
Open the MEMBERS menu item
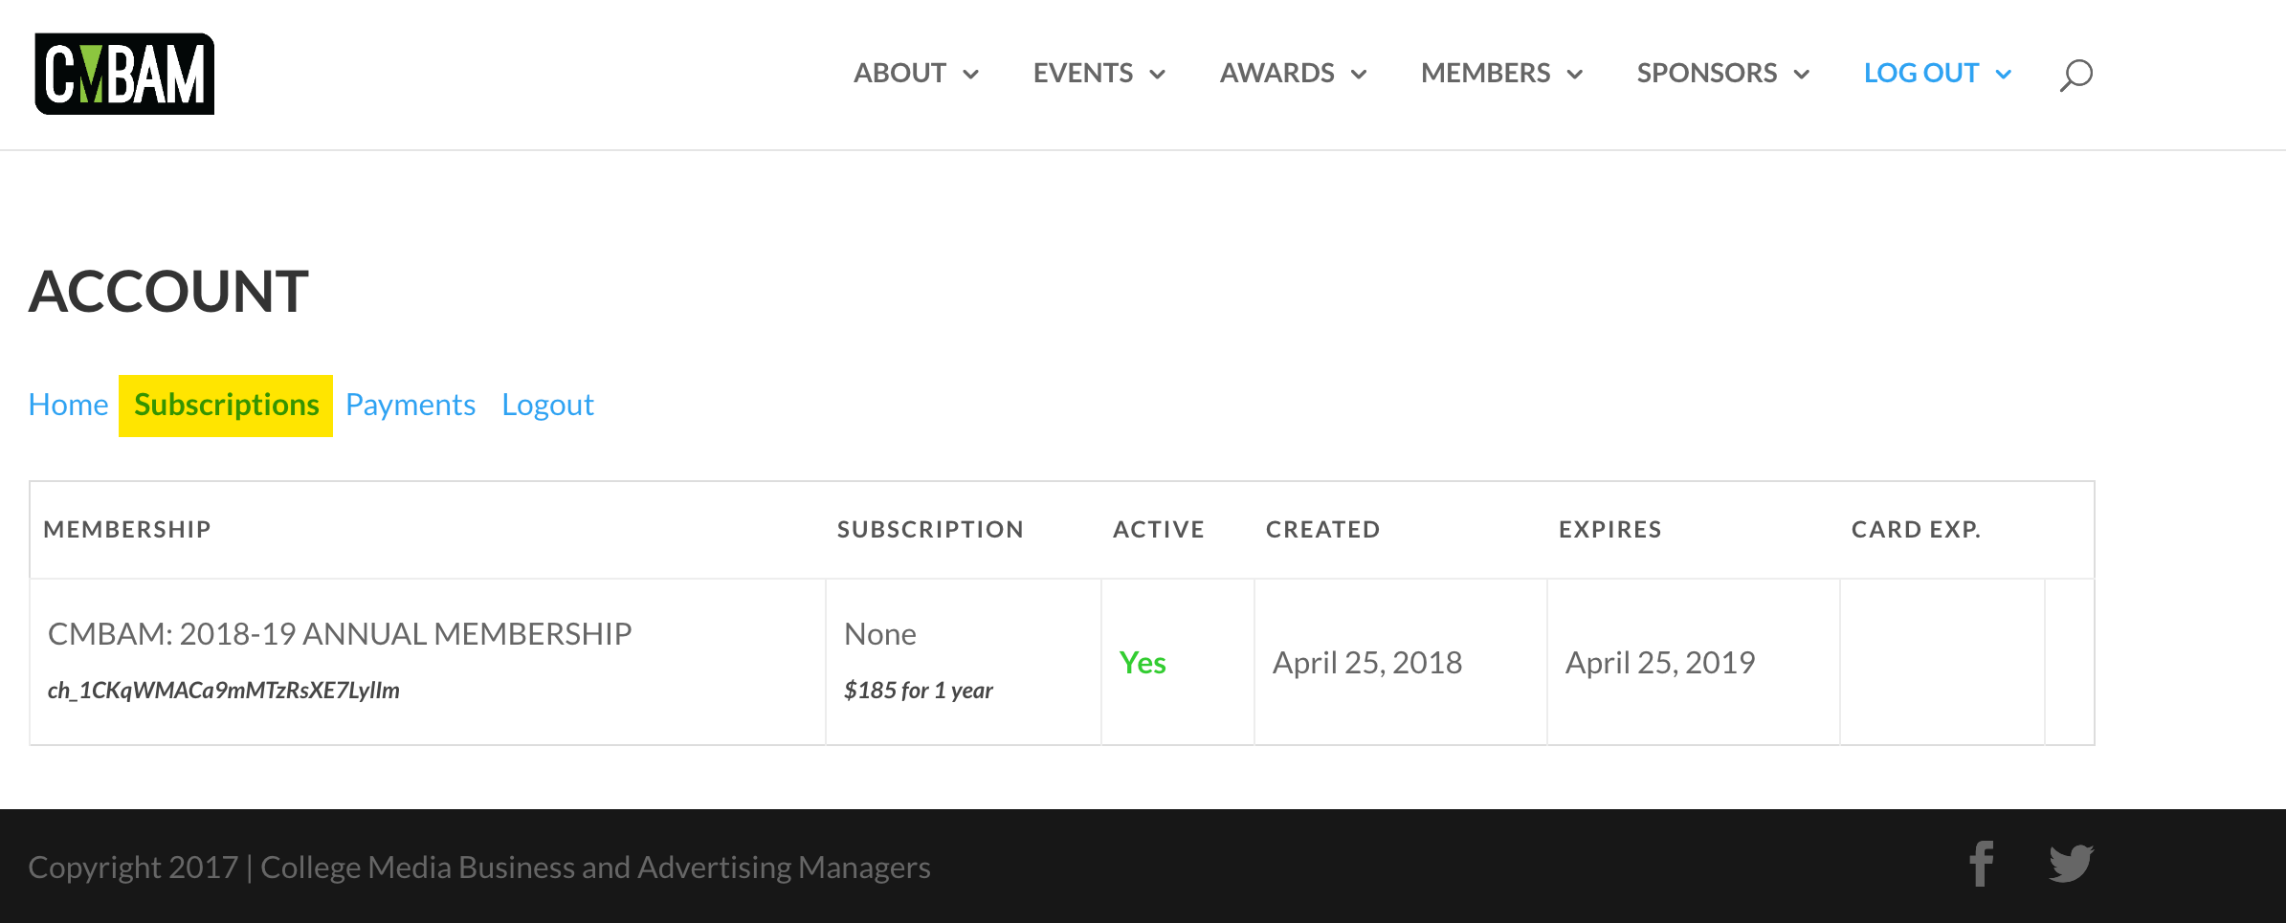click(x=1486, y=74)
